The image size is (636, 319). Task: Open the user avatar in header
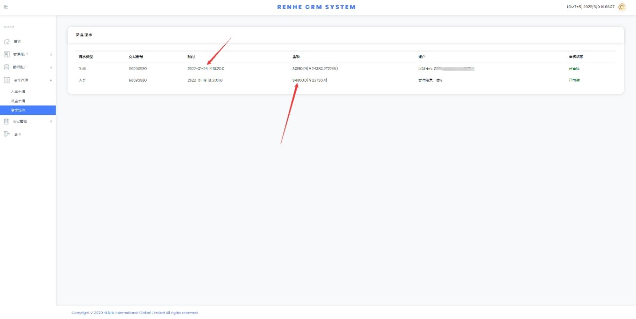(x=622, y=7)
